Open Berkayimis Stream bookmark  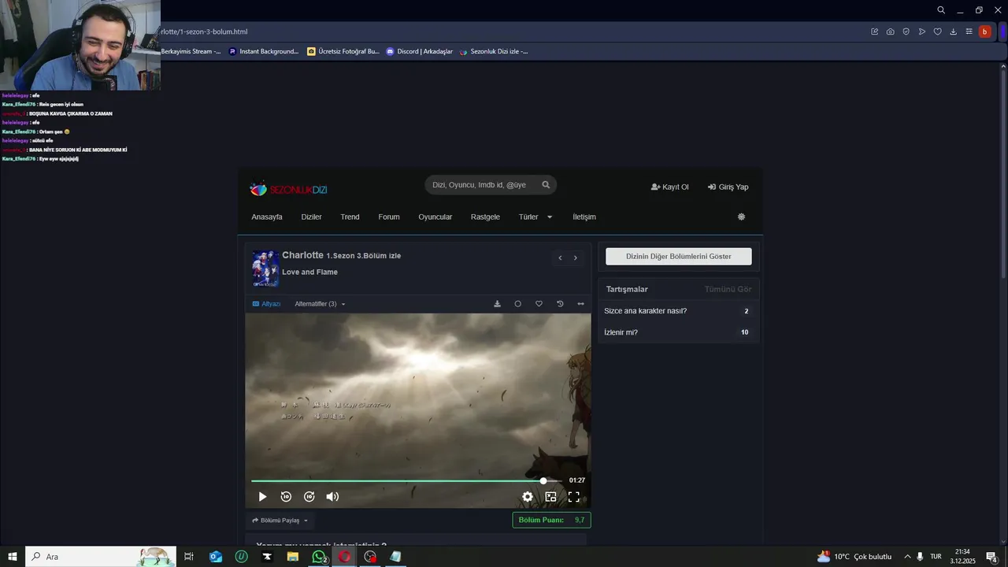coord(191,51)
